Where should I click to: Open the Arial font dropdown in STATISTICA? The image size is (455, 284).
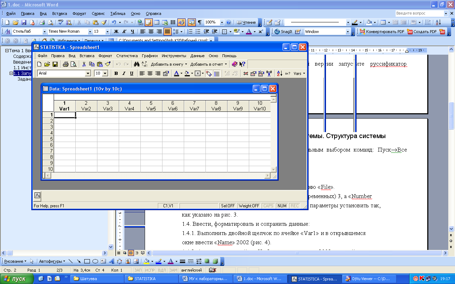[x=88, y=73]
